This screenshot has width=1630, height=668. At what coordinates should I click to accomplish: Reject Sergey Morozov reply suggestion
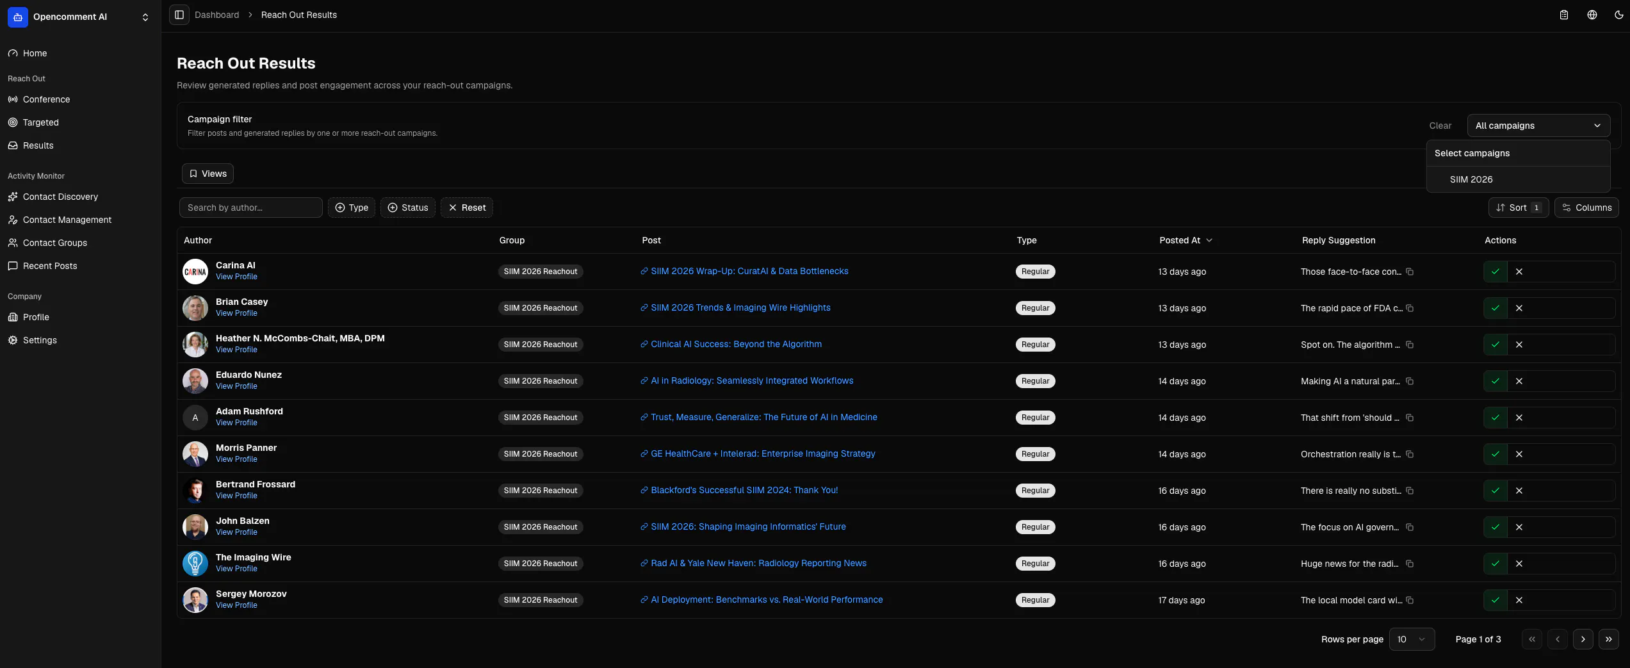(x=1519, y=600)
